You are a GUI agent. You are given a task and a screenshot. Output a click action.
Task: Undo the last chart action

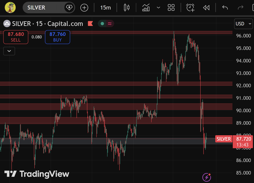(225, 7)
